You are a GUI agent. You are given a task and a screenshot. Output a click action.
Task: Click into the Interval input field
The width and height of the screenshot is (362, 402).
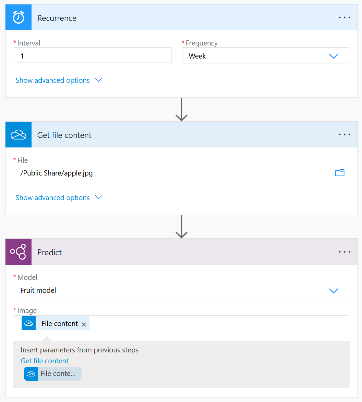coord(93,55)
